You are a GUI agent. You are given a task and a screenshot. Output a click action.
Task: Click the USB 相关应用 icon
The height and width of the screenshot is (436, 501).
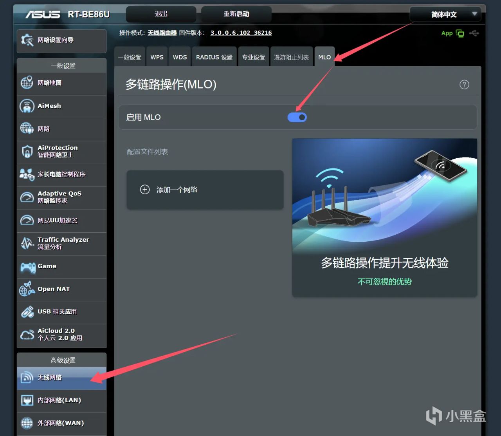[x=27, y=312]
